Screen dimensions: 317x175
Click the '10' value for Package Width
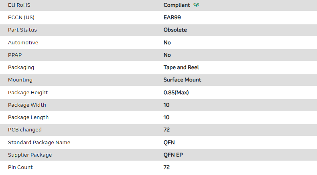(167, 105)
